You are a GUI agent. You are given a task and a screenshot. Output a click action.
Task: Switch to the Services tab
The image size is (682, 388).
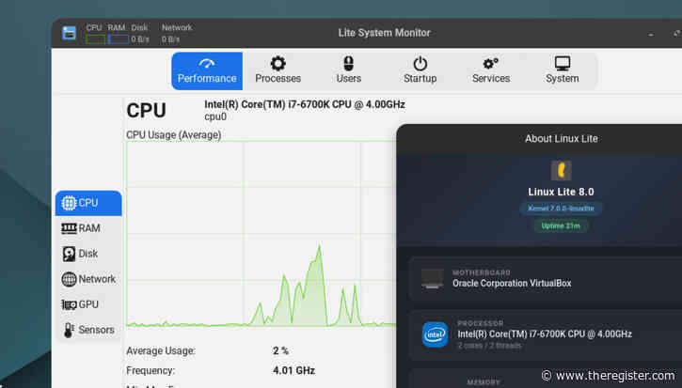pos(491,71)
